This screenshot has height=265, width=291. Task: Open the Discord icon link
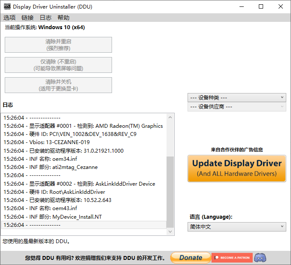(260, 258)
